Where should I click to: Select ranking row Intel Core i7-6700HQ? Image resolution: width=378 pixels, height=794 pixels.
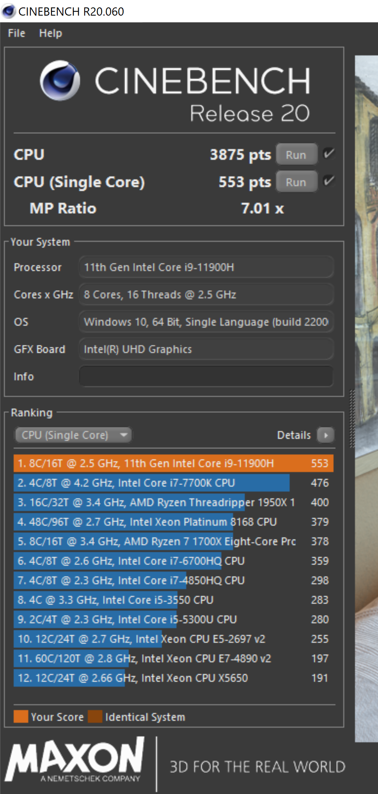174,561
